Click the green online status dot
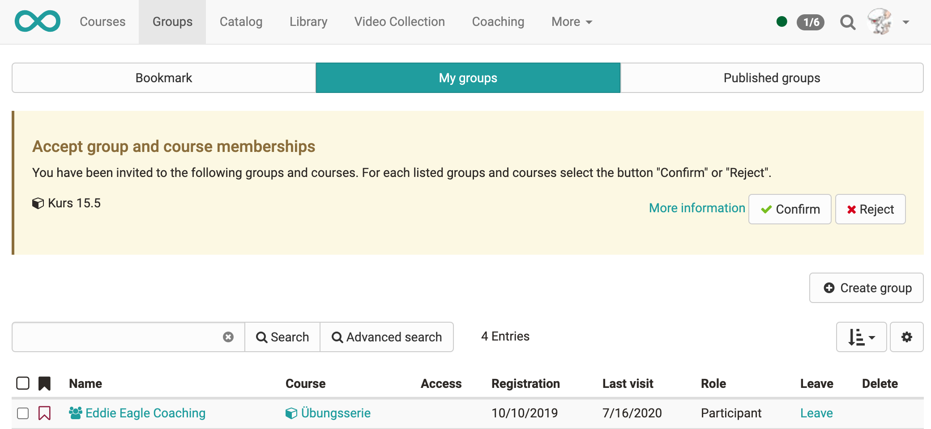Viewport: 931px width, 429px height. (782, 21)
